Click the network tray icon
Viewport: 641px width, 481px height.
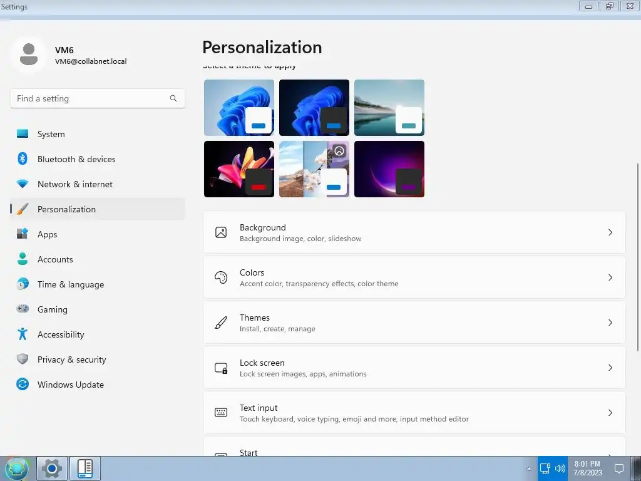(x=545, y=468)
